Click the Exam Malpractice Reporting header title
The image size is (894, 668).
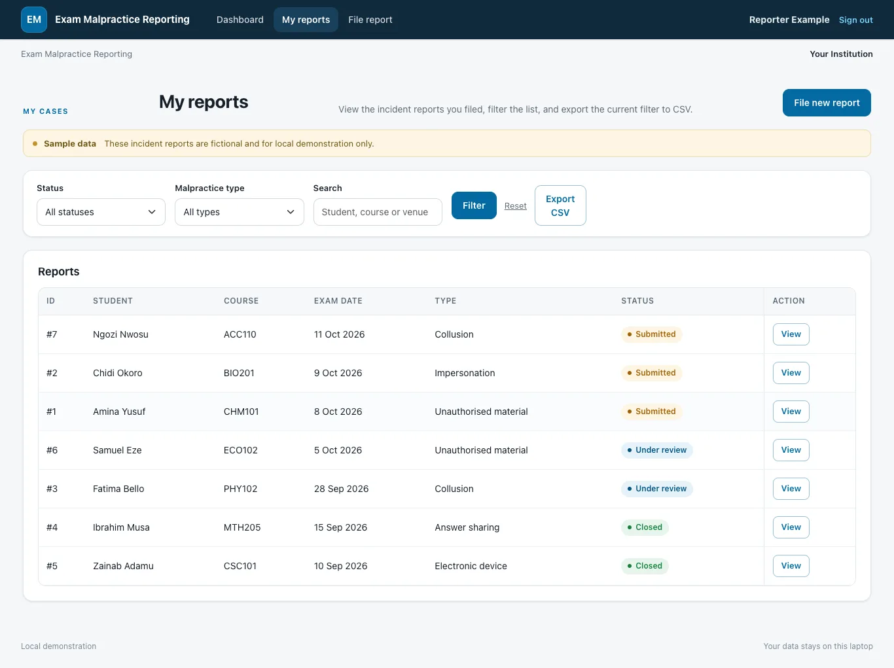coord(122,20)
